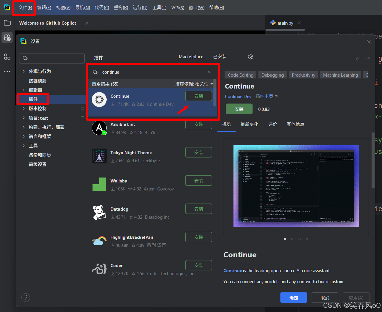Click the magnifier icon in plugin search

(x=96, y=72)
